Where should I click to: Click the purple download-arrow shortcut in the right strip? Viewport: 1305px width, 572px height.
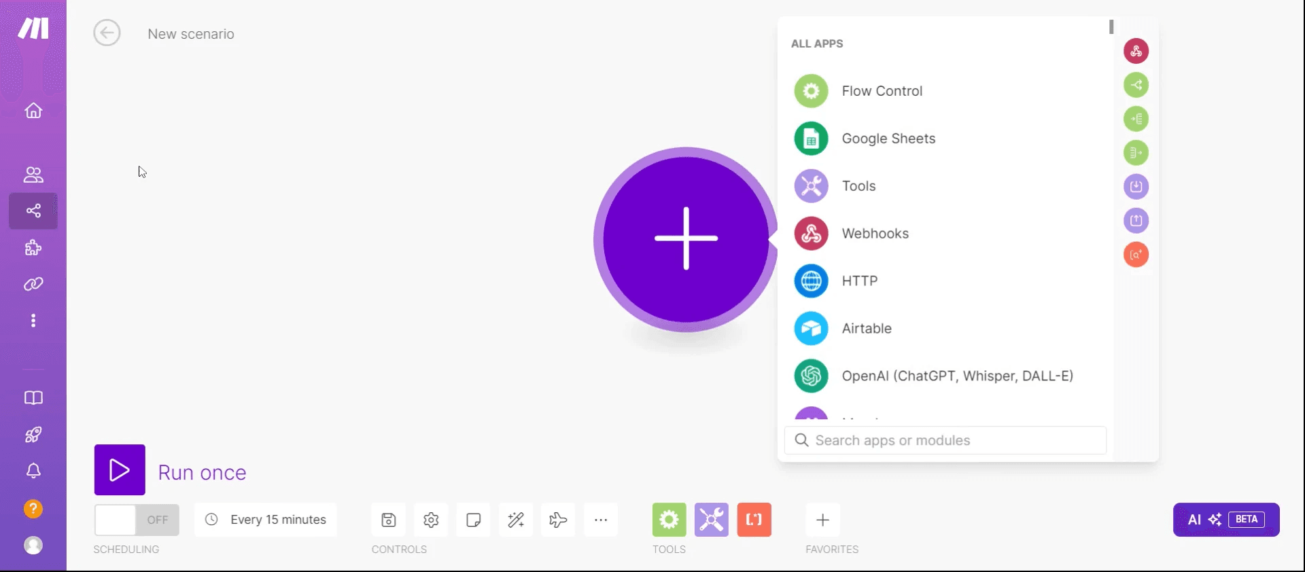coord(1136,187)
